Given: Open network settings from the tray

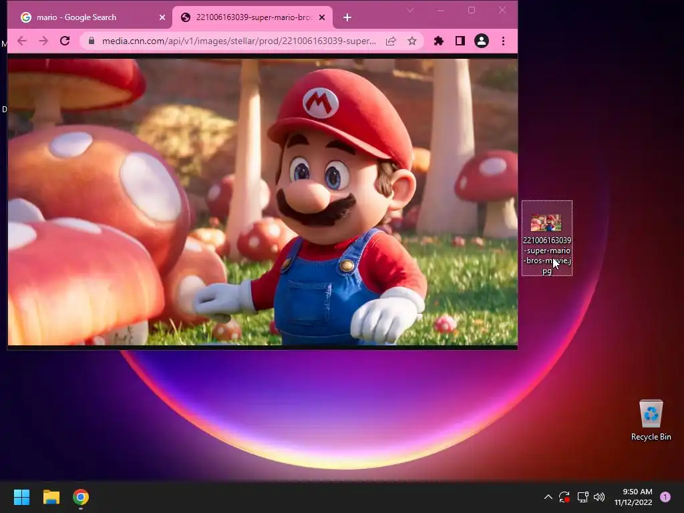Looking at the screenshot, I should (582, 497).
